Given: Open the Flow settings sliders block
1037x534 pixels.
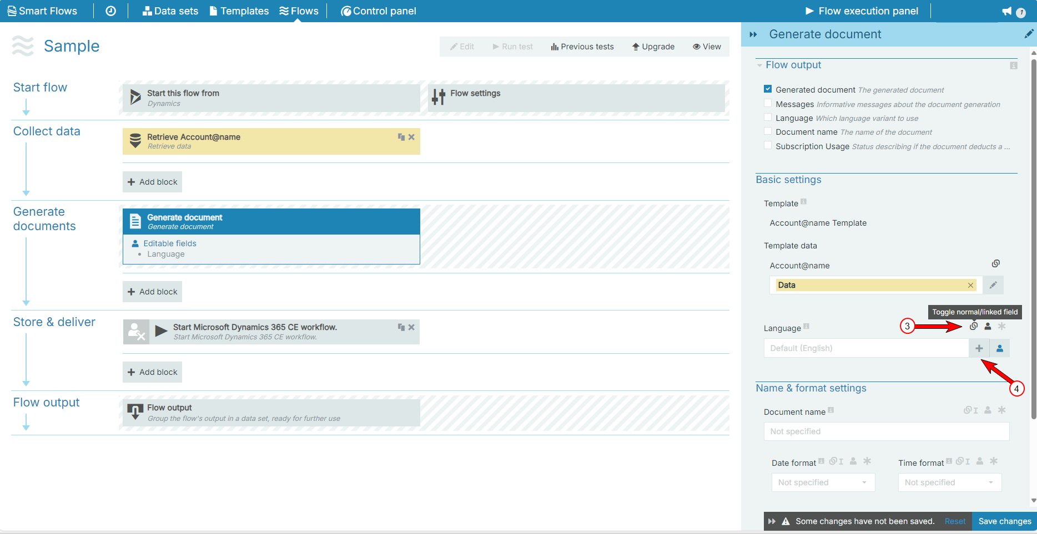Looking at the screenshot, I should point(576,98).
